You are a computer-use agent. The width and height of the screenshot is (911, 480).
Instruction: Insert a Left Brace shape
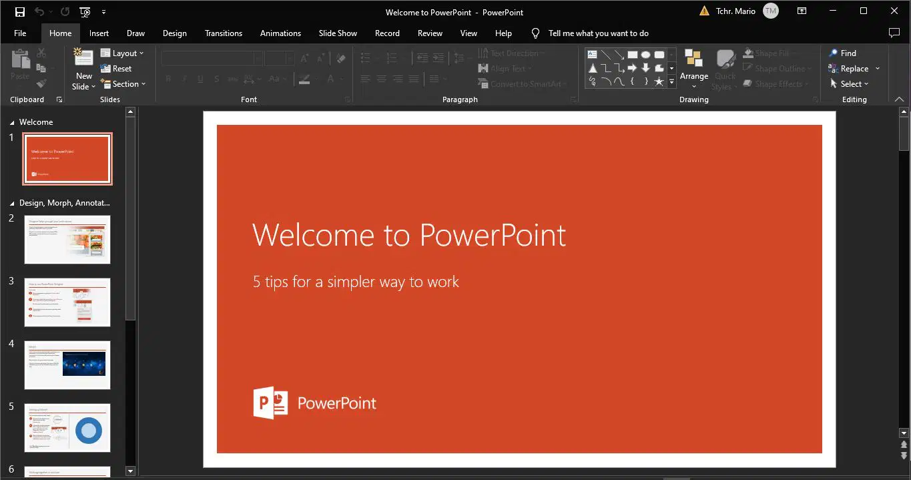pos(632,81)
